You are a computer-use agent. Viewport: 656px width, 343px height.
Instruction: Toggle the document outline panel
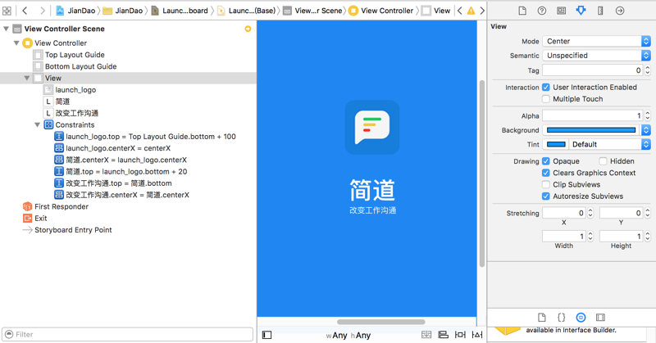[267, 335]
